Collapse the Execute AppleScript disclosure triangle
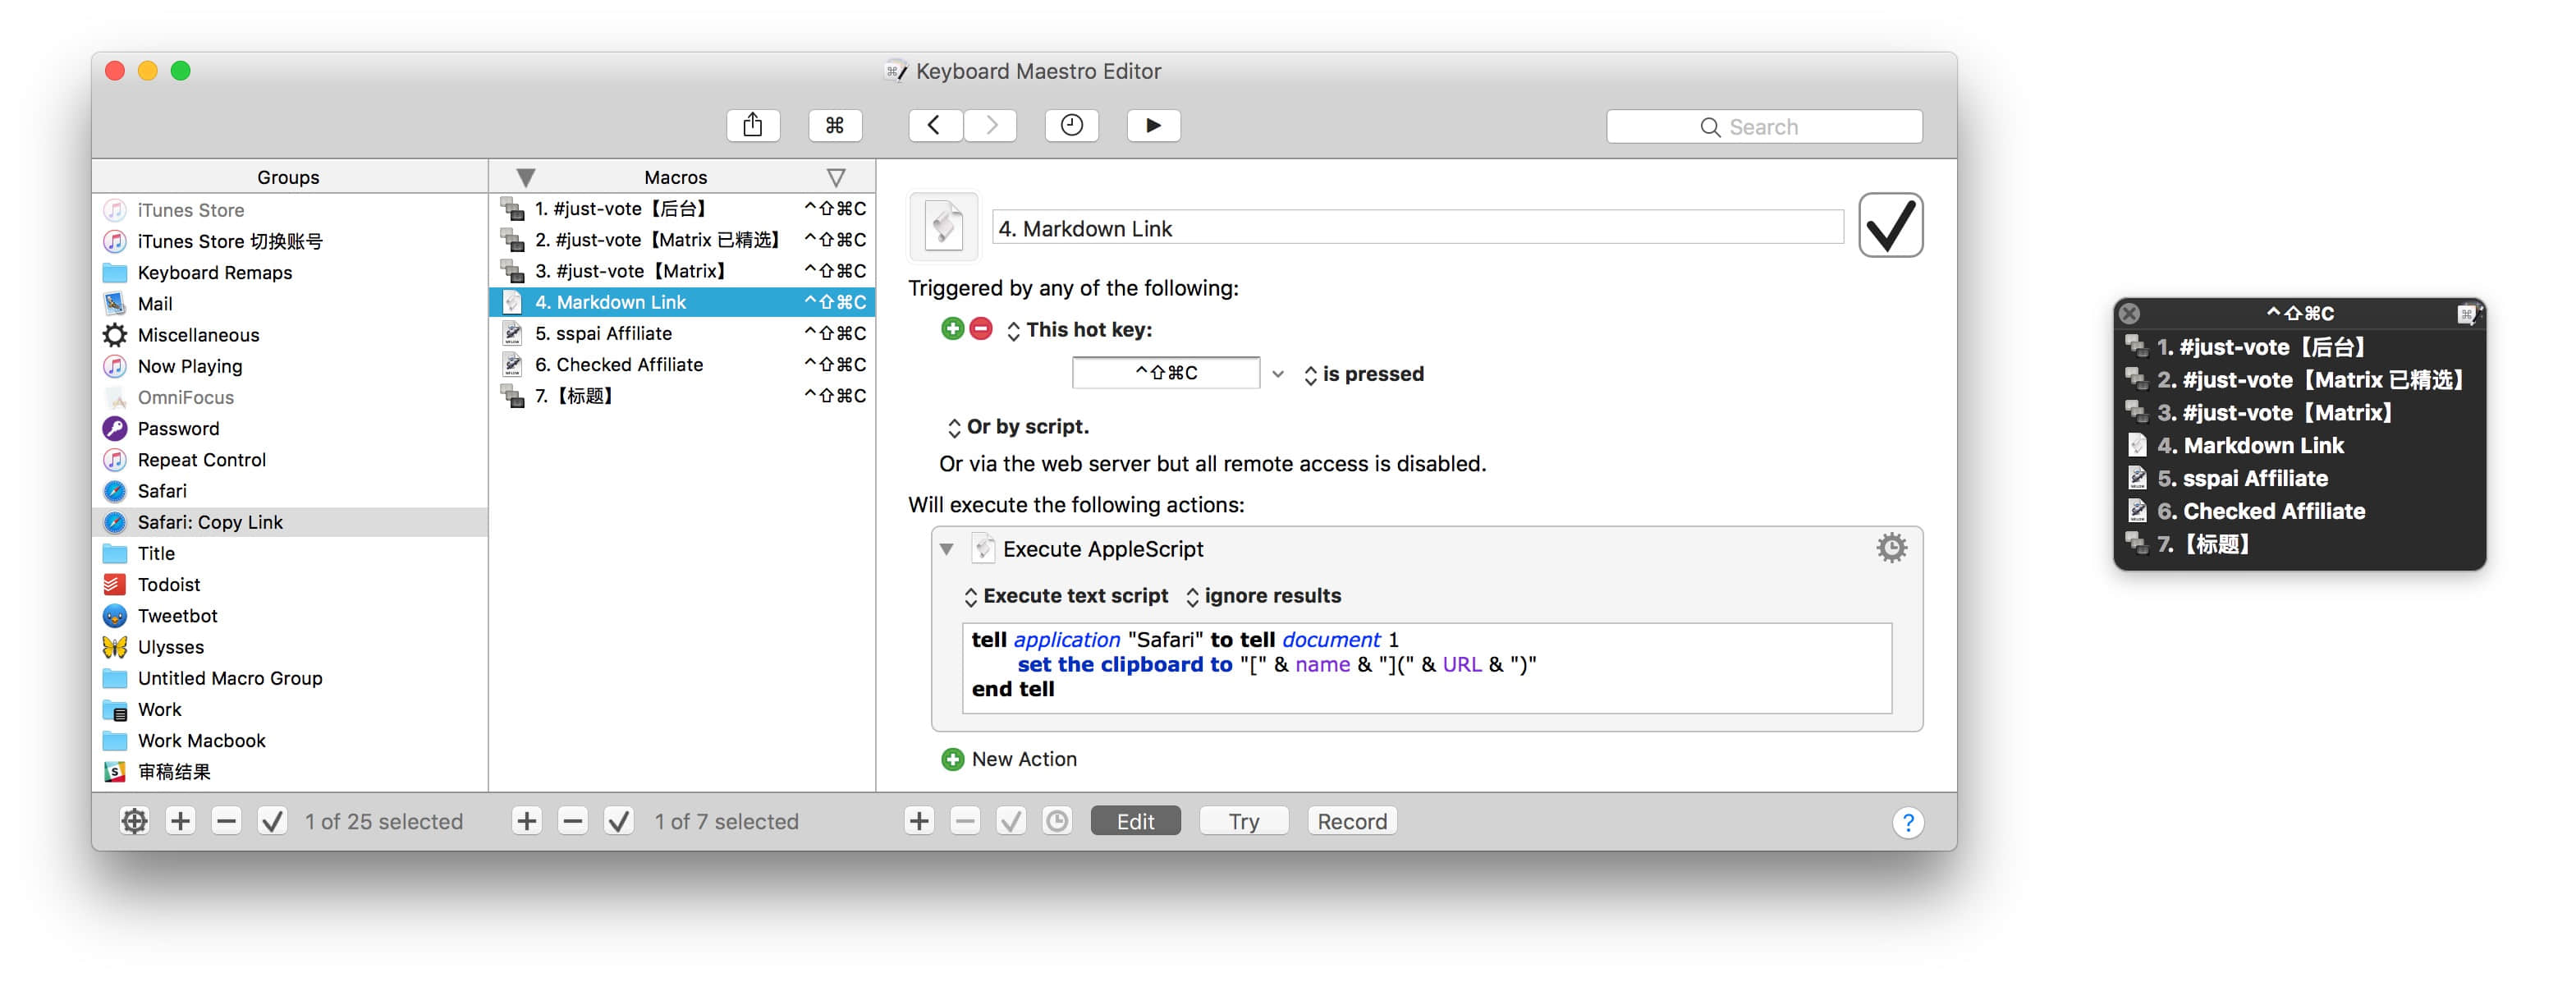2576x982 pixels. [946, 549]
